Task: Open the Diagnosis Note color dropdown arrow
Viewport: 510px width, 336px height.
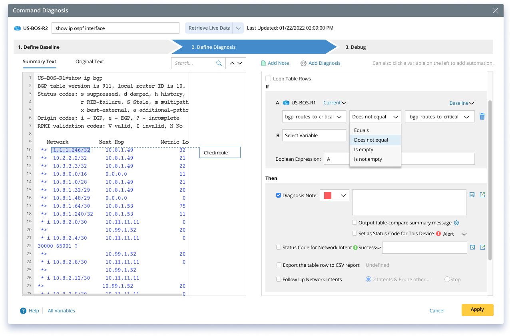Action: pos(343,196)
